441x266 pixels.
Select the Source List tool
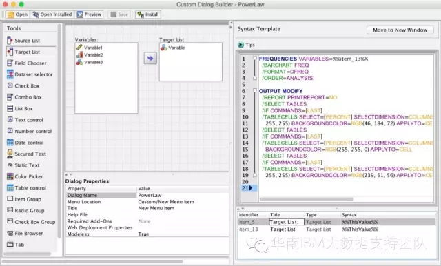click(23, 41)
